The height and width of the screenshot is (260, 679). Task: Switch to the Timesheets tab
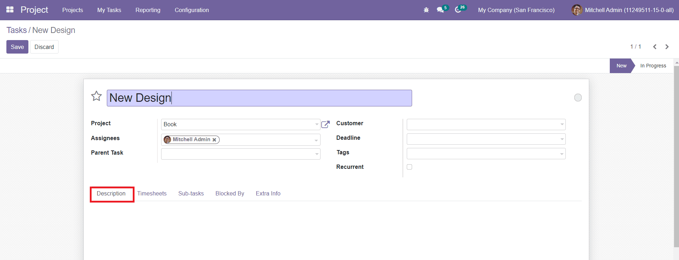tap(152, 193)
